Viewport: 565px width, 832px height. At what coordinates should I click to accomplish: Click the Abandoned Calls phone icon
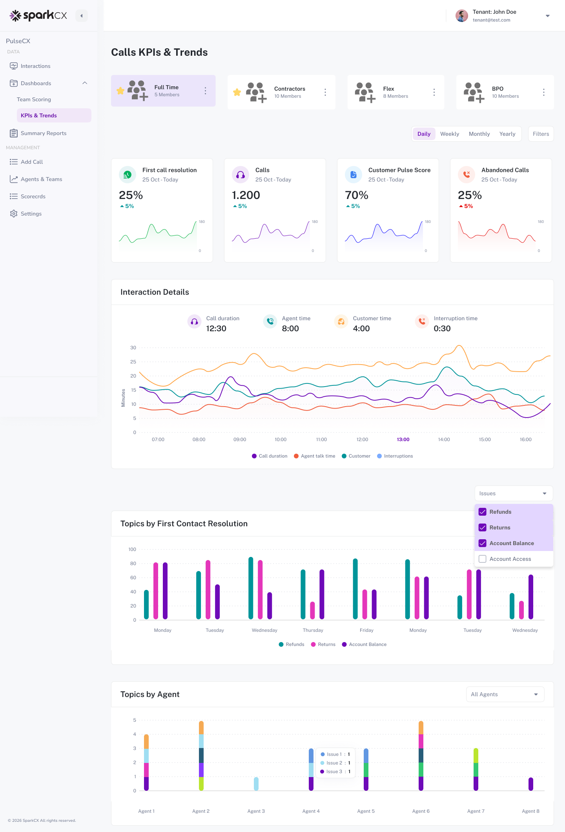(x=467, y=175)
